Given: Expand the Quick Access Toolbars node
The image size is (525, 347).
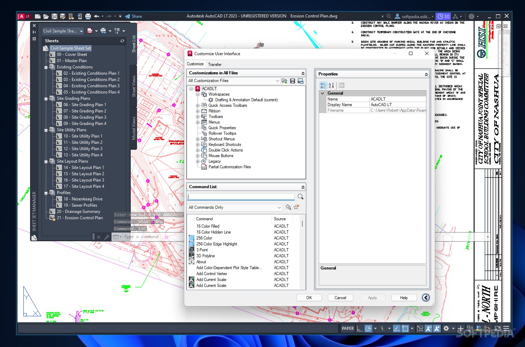Looking at the screenshot, I should coord(197,105).
